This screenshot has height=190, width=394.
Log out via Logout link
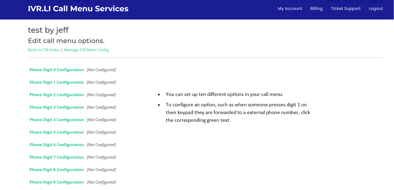376,9
